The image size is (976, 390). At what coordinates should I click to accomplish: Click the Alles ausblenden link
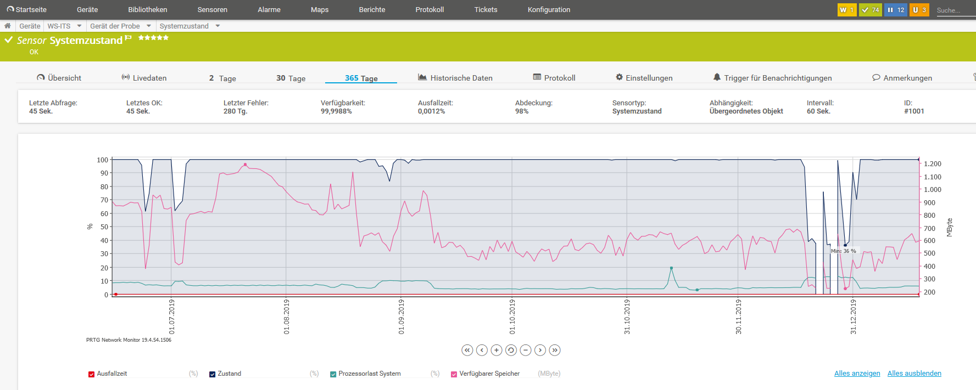pyautogui.click(x=914, y=374)
